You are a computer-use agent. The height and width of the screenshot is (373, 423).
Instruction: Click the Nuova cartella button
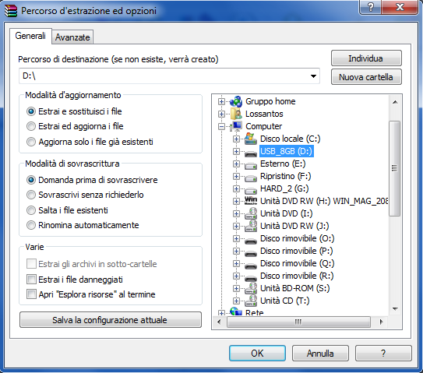click(x=366, y=77)
